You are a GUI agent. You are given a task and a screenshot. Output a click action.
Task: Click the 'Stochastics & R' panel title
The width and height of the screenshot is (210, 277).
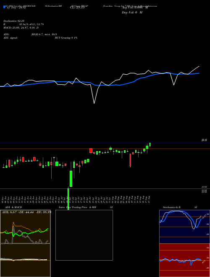point(172,207)
